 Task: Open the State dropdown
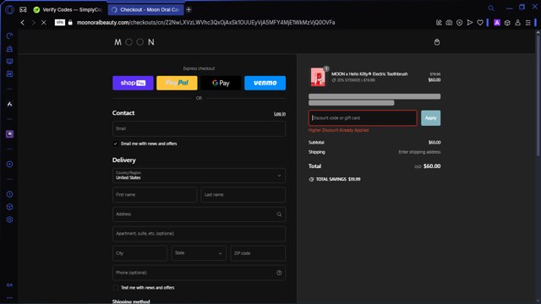(x=199, y=253)
